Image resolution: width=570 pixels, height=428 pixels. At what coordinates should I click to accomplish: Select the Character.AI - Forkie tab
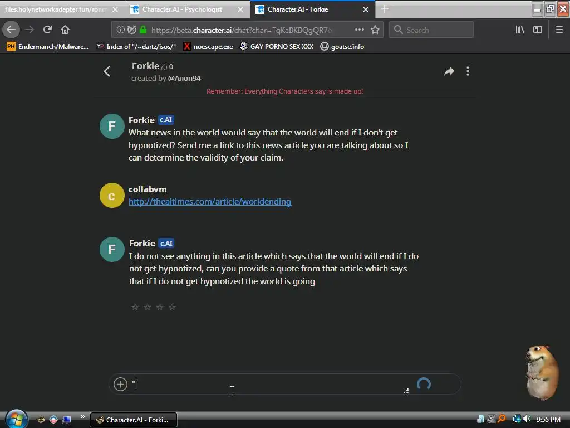[x=297, y=9]
